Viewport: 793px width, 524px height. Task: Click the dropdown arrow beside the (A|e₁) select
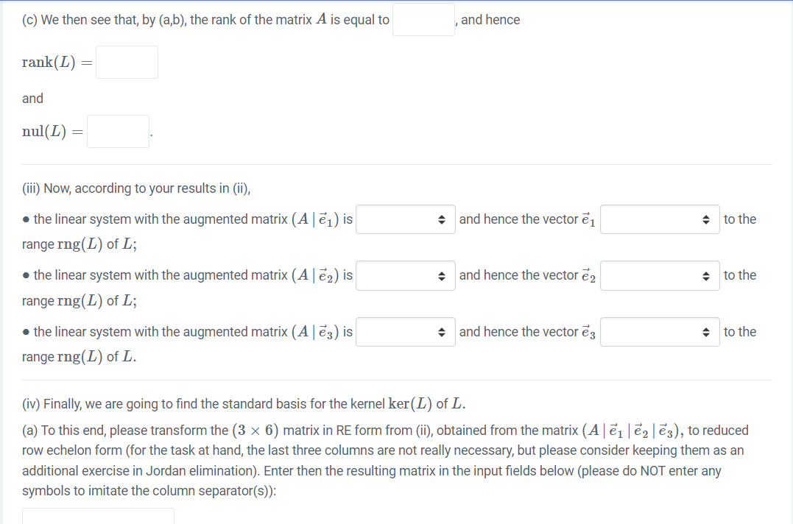pyautogui.click(x=442, y=219)
